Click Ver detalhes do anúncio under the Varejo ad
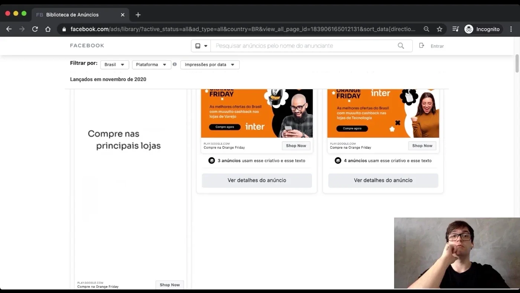520x293 pixels. [x=257, y=180]
